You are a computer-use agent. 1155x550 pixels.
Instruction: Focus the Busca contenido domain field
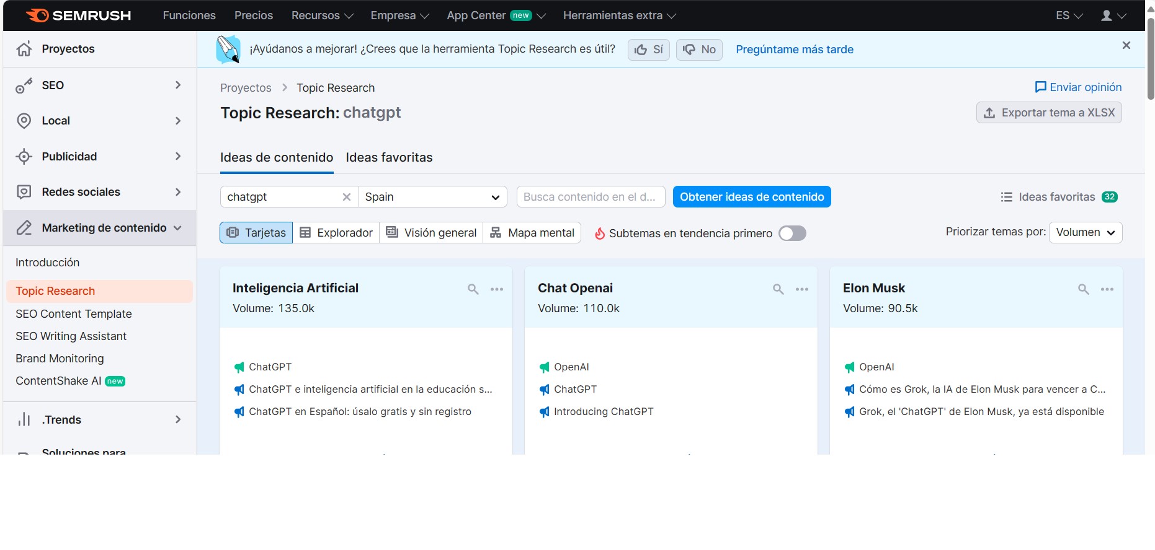click(x=591, y=197)
